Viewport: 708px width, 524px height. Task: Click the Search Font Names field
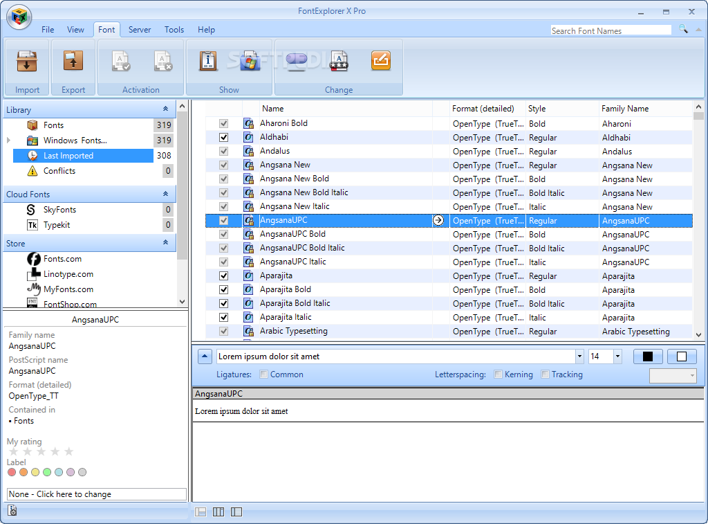click(611, 30)
